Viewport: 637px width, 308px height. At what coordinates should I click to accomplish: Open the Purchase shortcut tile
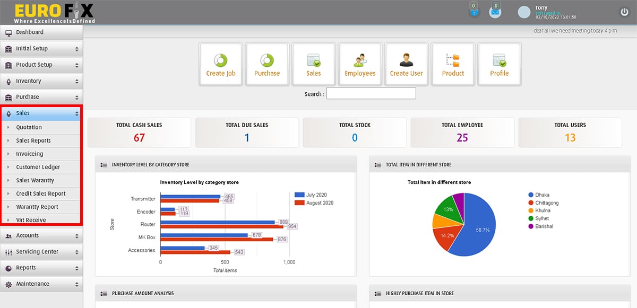(267, 64)
